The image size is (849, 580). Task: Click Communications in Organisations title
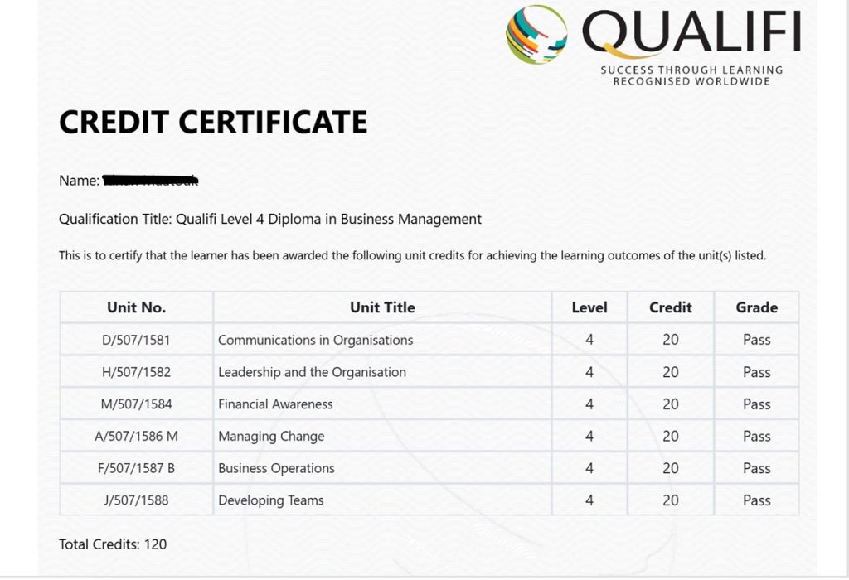click(316, 340)
